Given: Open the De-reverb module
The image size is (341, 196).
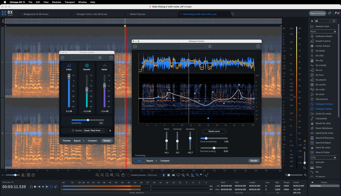Looking at the screenshot, I should (320, 84).
